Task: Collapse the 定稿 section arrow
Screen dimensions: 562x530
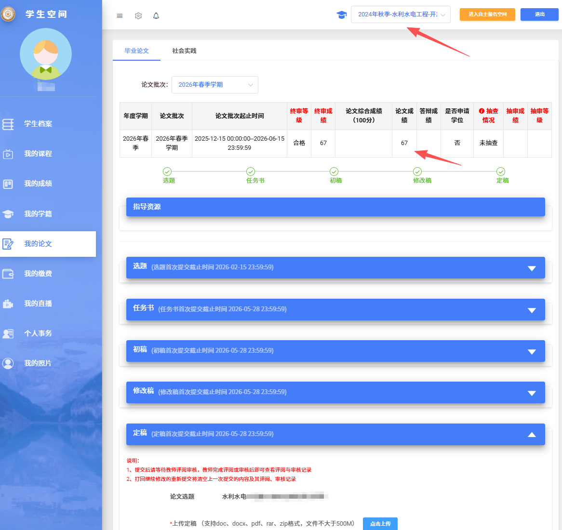Action: coord(532,435)
